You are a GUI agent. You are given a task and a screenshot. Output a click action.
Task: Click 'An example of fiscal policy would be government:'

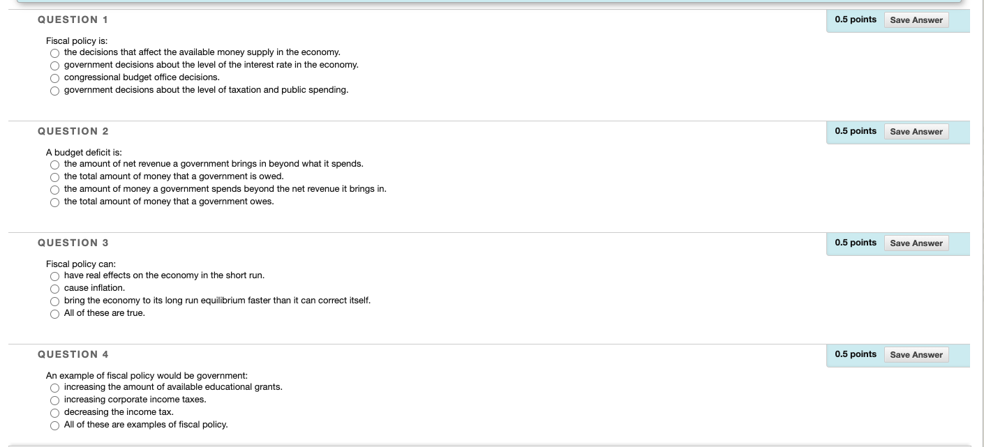pos(147,376)
